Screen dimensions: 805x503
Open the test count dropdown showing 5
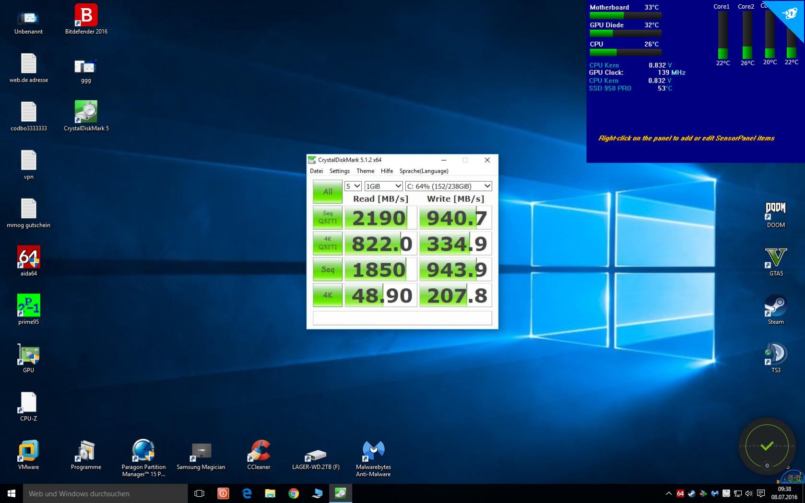[x=353, y=186]
